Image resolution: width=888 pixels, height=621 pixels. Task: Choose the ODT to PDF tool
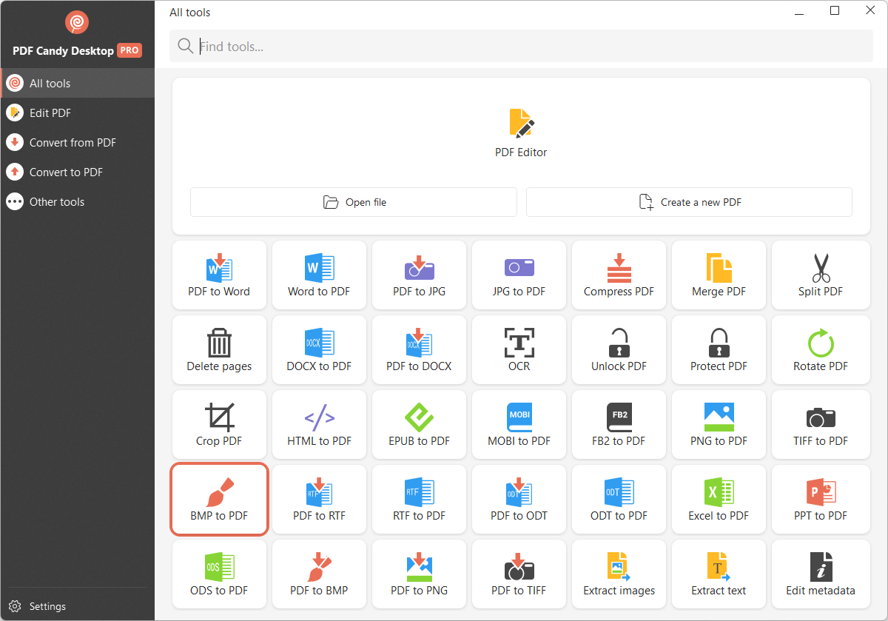pyautogui.click(x=619, y=499)
